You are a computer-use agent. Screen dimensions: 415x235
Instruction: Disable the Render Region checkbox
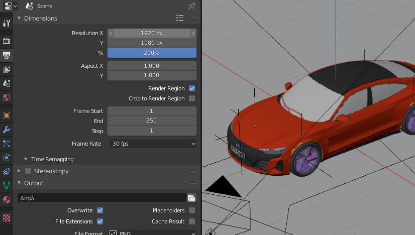pos(192,88)
